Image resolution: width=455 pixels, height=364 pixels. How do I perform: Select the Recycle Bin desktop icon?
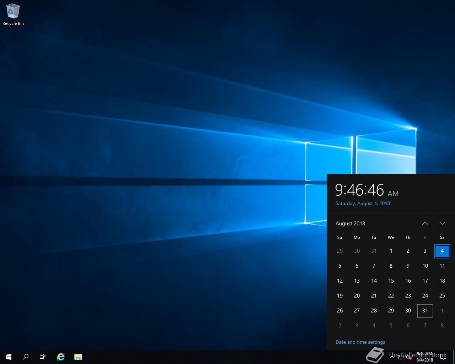point(13,15)
